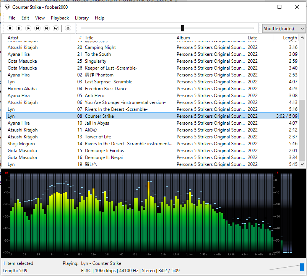
Task: Click the seekbar position handle
Action: 183,28
